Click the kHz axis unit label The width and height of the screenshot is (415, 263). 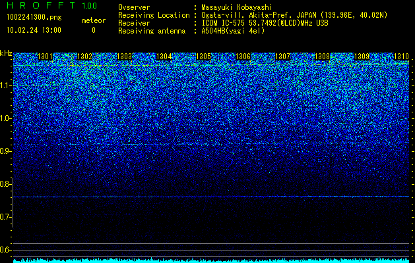click(6, 53)
